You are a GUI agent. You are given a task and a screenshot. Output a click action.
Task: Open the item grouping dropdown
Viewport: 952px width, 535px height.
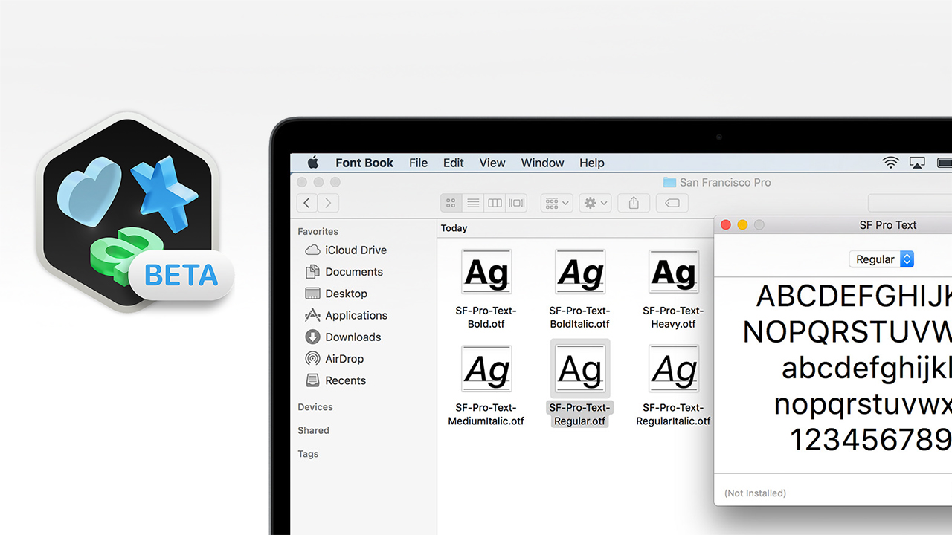coord(556,203)
